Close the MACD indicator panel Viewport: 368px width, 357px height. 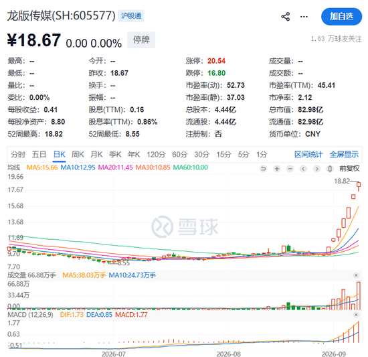[356, 315]
